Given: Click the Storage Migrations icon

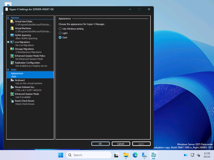Looking at the screenshot, I should [12, 49].
